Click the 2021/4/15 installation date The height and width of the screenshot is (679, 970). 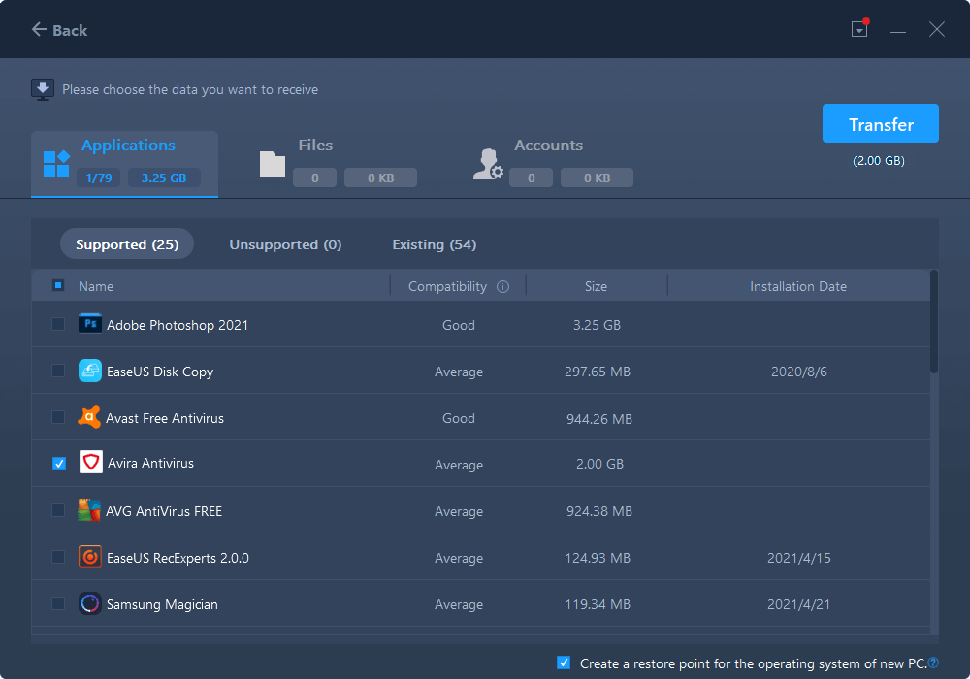pos(798,558)
